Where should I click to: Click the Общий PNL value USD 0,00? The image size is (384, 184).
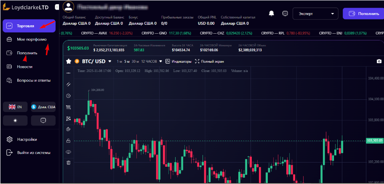pos(206,24)
